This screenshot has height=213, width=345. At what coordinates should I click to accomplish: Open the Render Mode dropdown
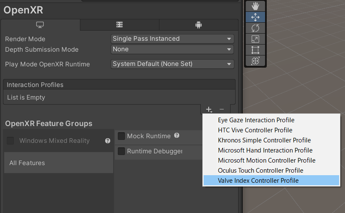coord(172,39)
